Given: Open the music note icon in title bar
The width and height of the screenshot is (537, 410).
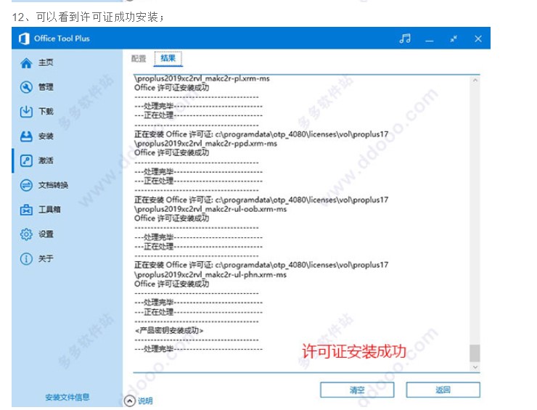Looking at the screenshot, I should pos(405,38).
